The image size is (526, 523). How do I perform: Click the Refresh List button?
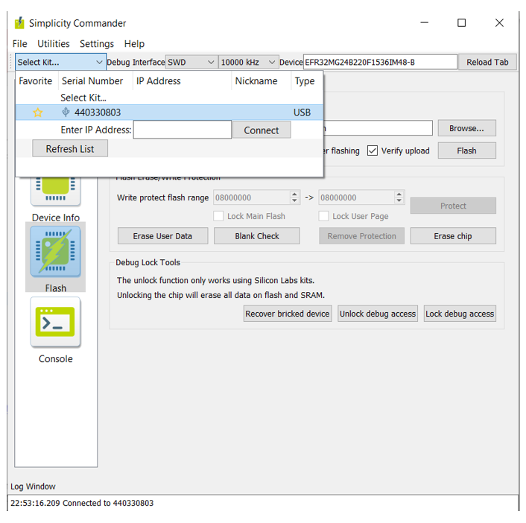[x=70, y=149]
